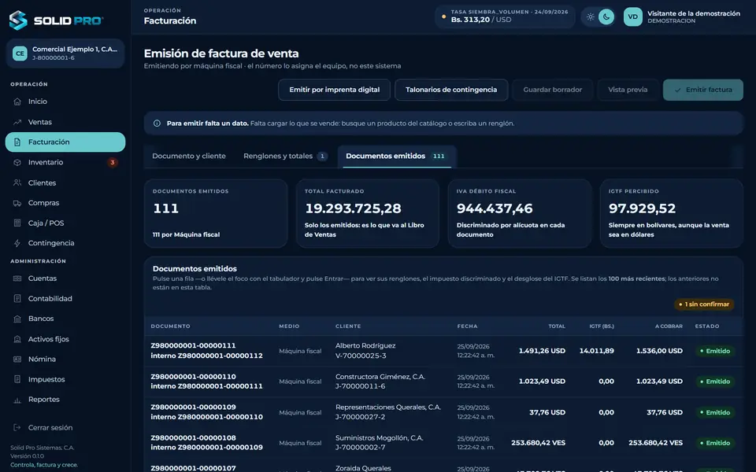
Task: Click the 1 sin confirmar badge
Action: 704,304
